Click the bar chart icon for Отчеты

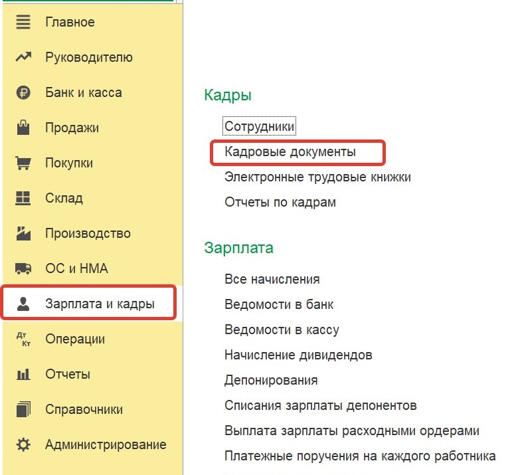tap(23, 374)
